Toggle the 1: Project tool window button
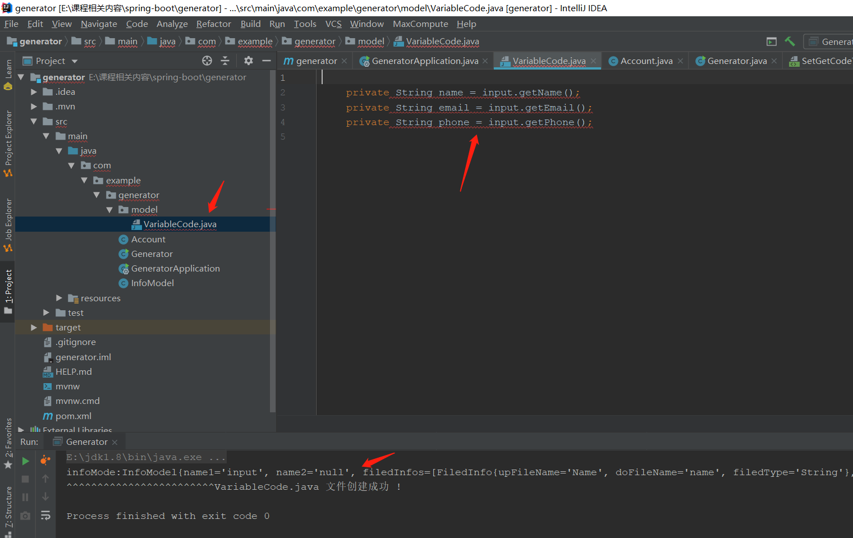This screenshot has height=538, width=853. (x=8, y=292)
